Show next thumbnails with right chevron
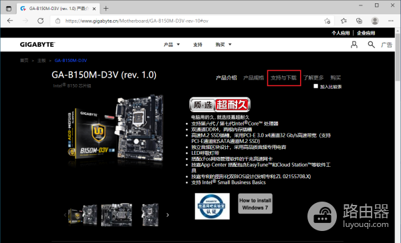The width and height of the screenshot is (401, 243). coord(168,215)
